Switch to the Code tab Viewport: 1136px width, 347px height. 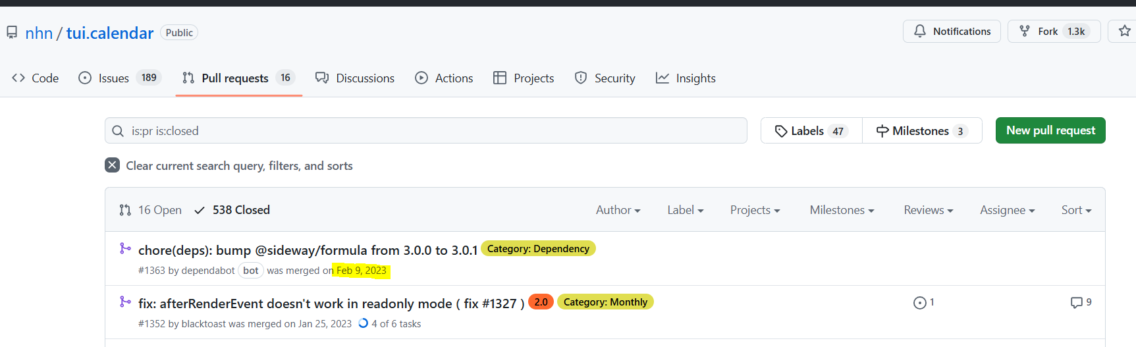pos(36,78)
